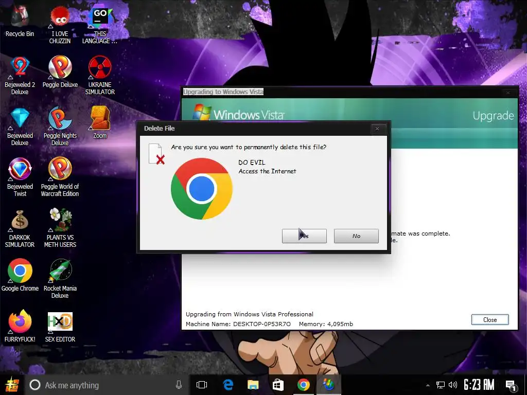
Task: Confirm deletion with the Yes button
Action: pyautogui.click(x=304, y=236)
